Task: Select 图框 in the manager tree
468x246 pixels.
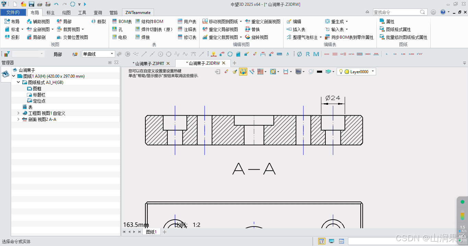Action: point(37,89)
